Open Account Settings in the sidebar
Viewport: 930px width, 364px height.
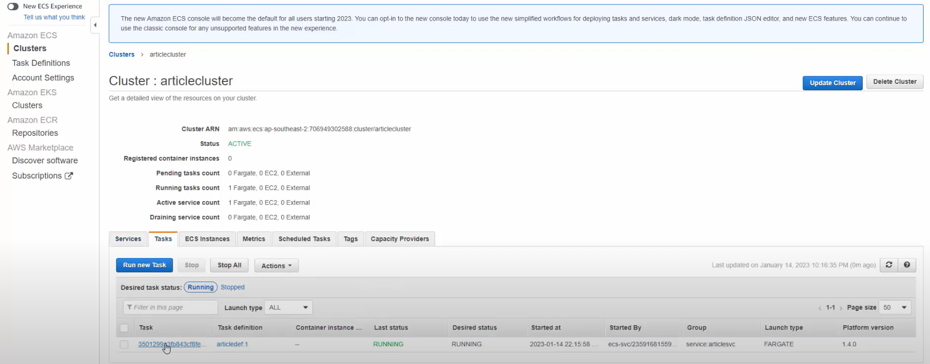coord(43,78)
